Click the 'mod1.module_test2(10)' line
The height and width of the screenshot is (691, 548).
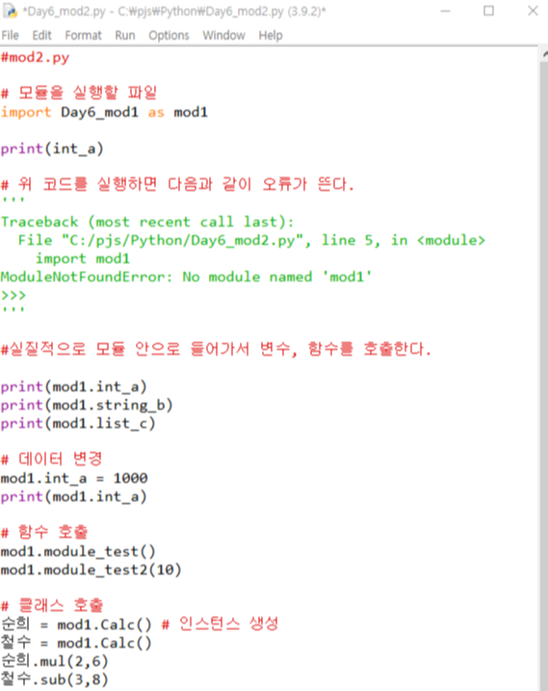tap(91, 570)
